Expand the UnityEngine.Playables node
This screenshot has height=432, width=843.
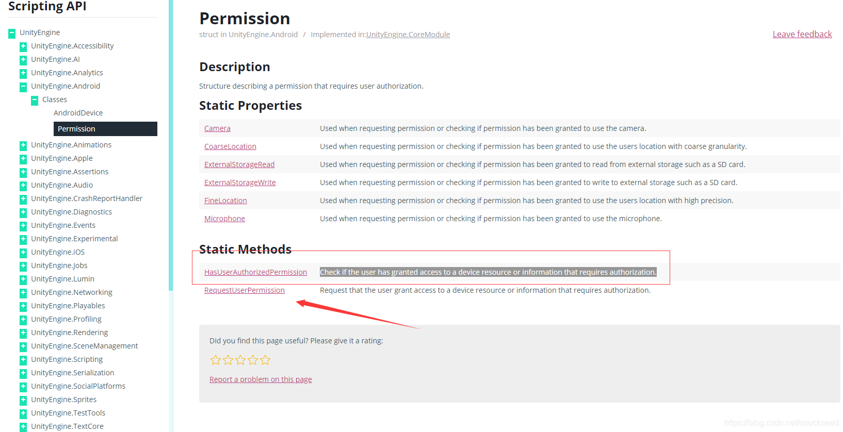(23, 306)
